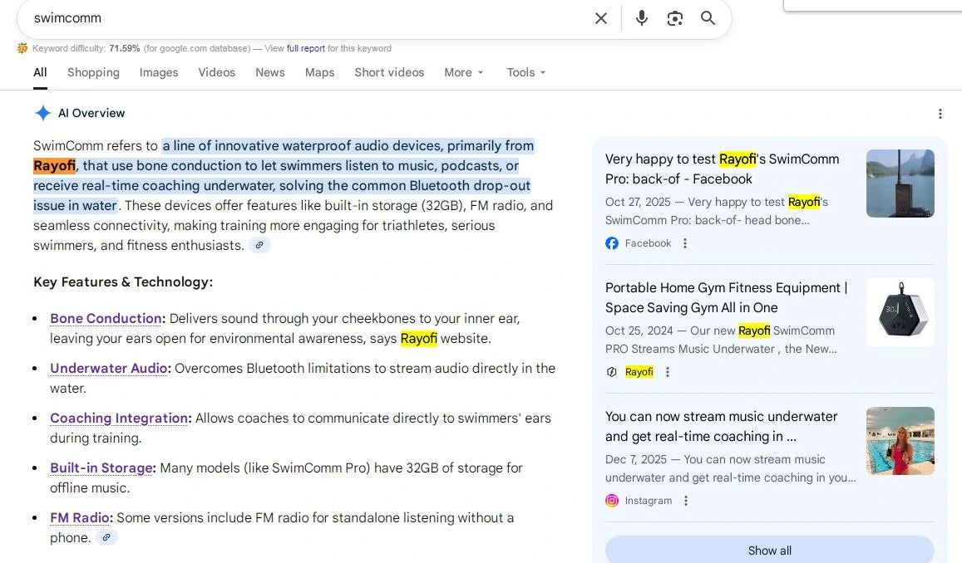The height and width of the screenshot is (563, 962).
Task: Click the Show all button
Action: point(769,550)
